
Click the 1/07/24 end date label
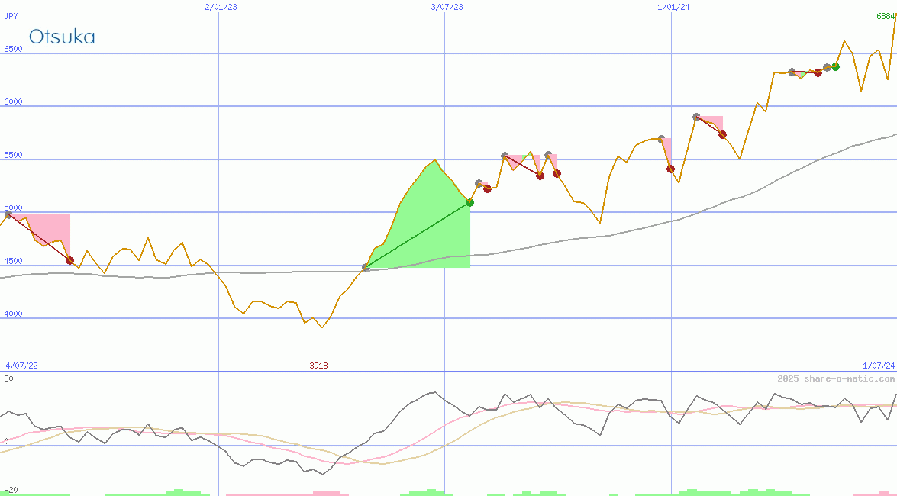(x=879, y=366)
